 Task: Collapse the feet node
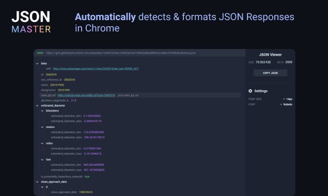42,160
